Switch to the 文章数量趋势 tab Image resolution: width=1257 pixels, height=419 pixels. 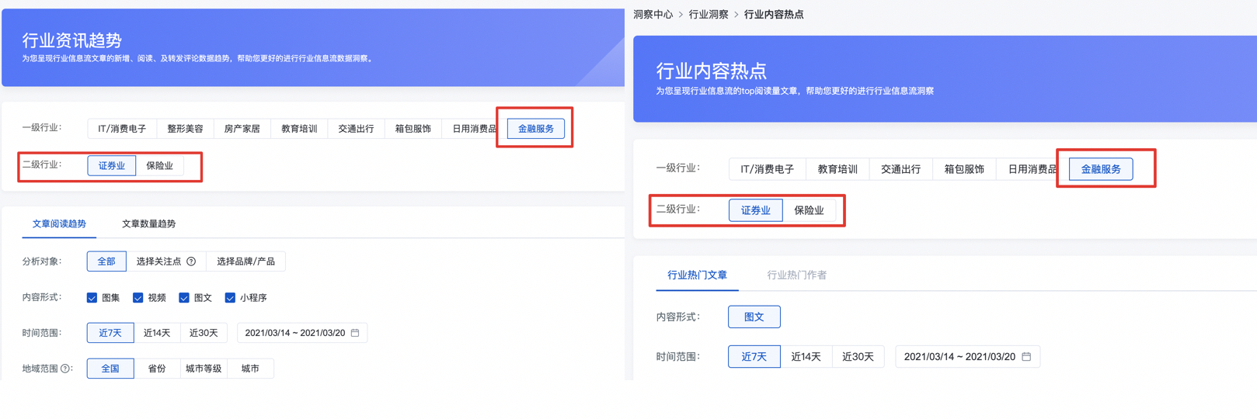[148, 223]
